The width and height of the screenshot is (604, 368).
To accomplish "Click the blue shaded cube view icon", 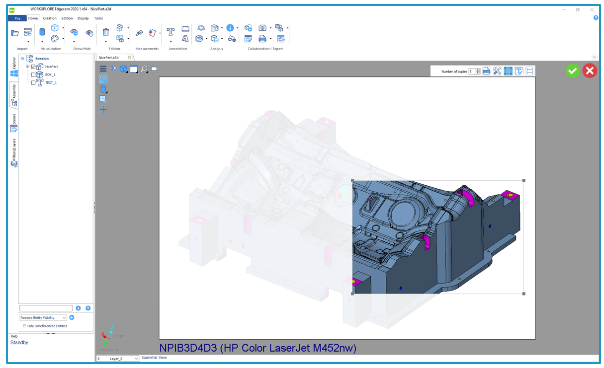I will click(x=123, y=69).
